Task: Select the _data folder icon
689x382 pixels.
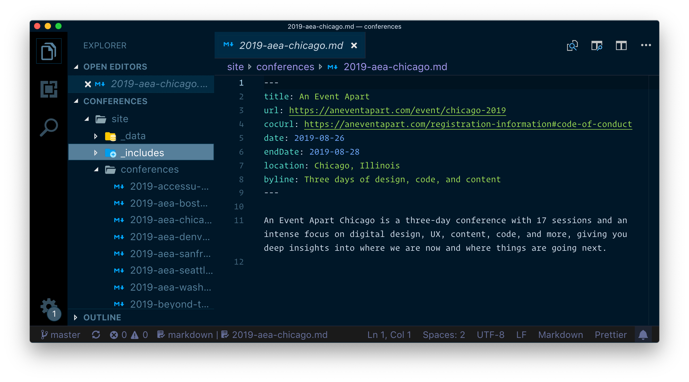Action: [110, 136]
